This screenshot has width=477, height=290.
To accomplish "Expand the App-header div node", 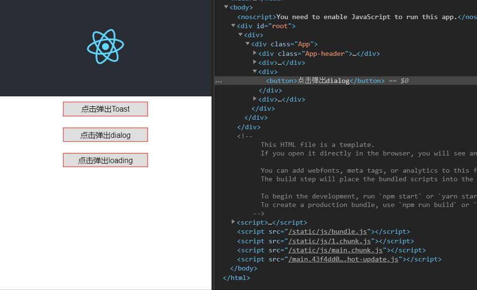I will [254, 53].
